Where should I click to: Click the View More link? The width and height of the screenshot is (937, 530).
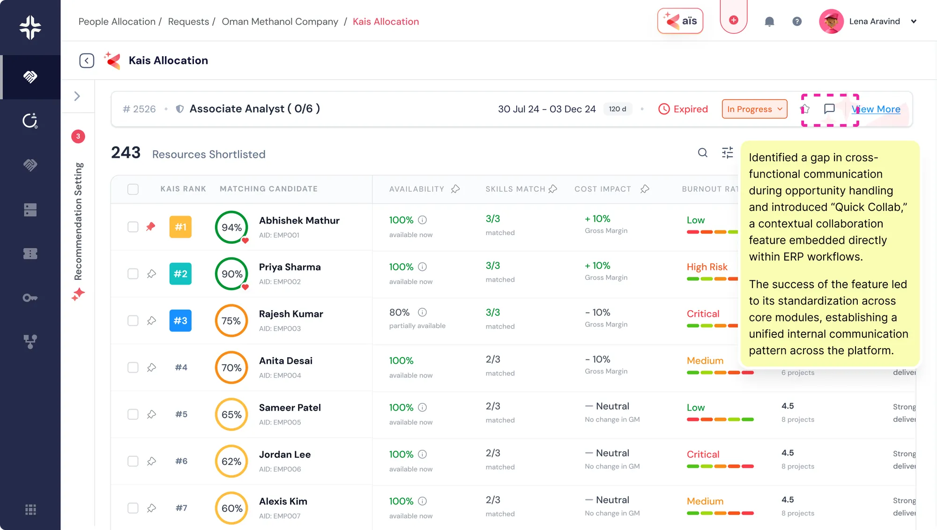(x=876, y=109)
